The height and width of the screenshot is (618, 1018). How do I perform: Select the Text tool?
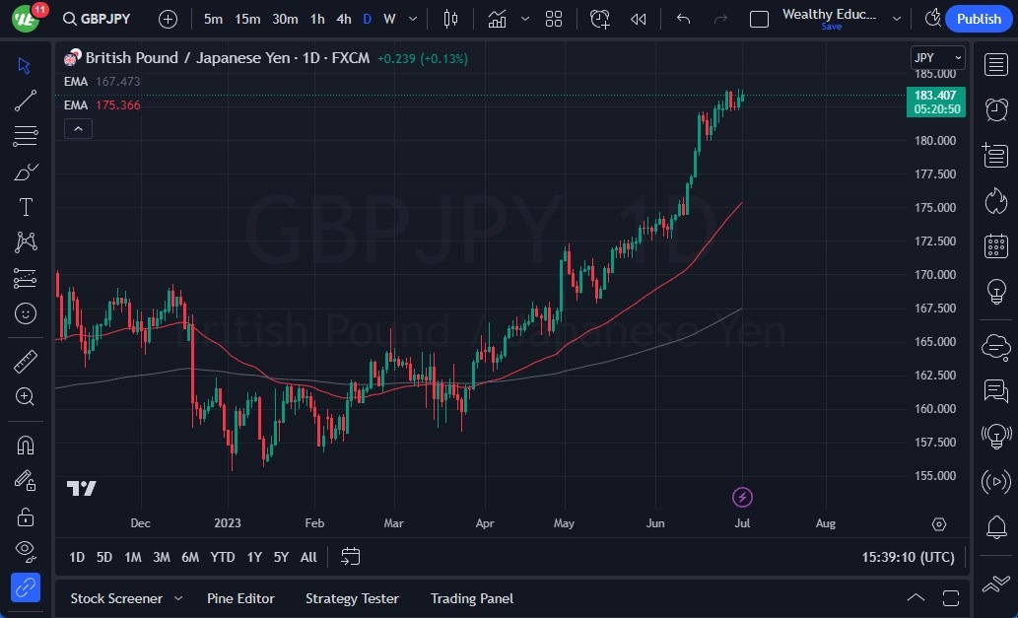(x=26, y=207)
